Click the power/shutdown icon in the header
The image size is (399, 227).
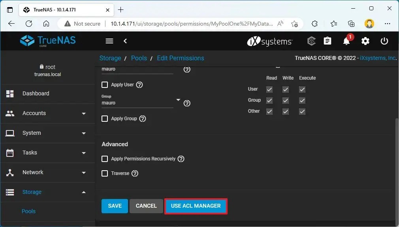(384, 41)
